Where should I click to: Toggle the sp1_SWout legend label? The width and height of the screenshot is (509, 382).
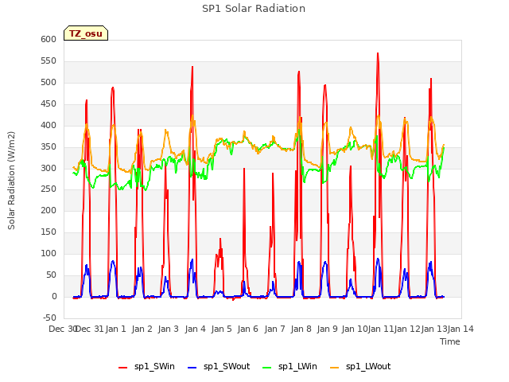227,367
